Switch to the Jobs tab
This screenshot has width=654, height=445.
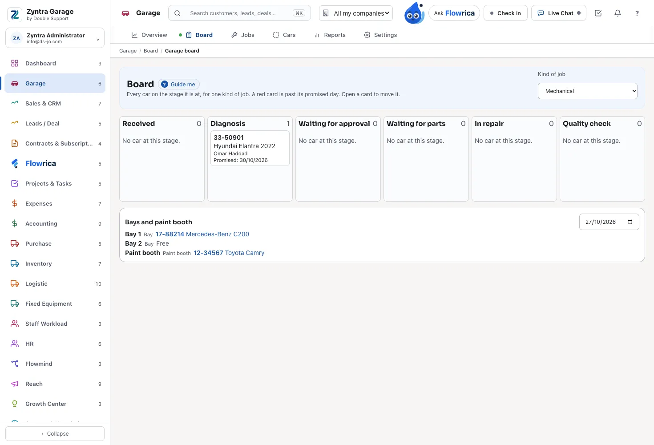243,35
